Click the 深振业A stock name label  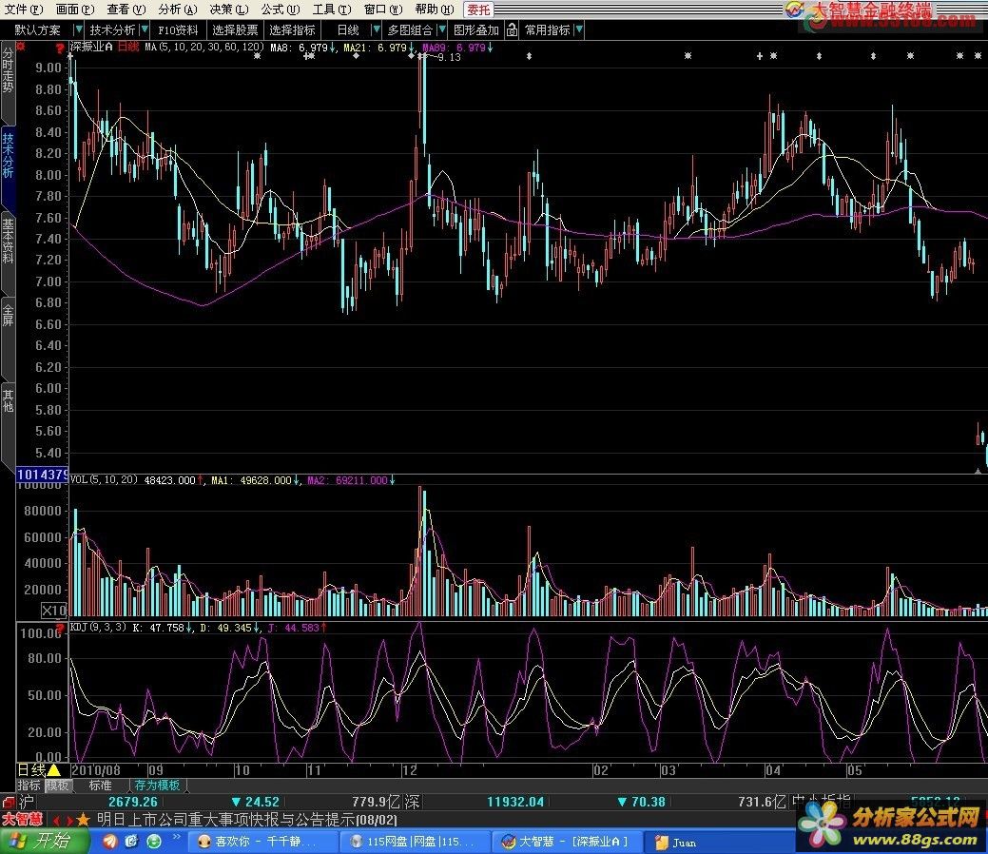[92, 47]
